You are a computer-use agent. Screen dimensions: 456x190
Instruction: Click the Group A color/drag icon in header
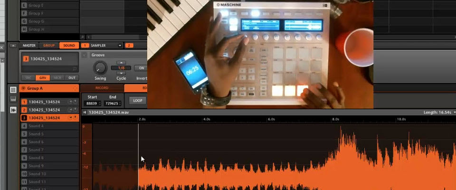point(75,88)
